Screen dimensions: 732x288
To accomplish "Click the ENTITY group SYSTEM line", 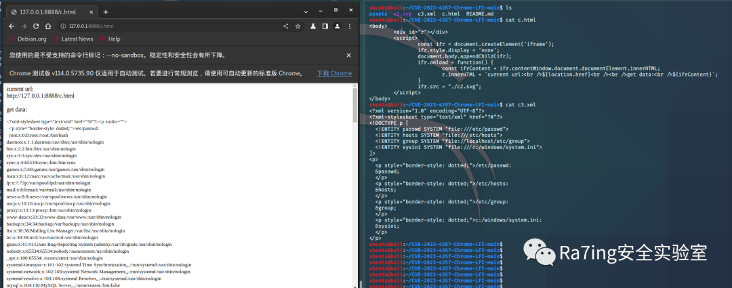I will [x=452, y=141].
